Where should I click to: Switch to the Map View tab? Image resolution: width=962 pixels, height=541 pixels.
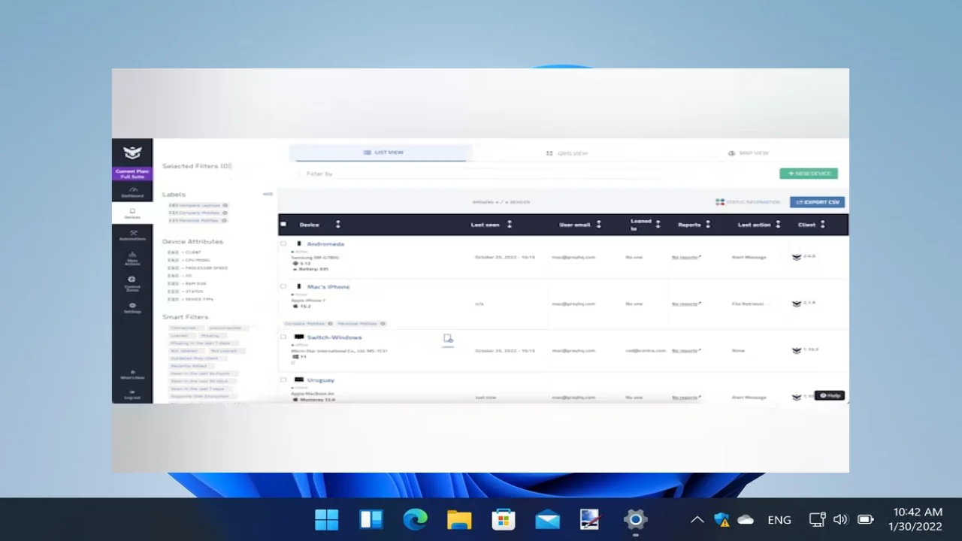pos(749,153)
